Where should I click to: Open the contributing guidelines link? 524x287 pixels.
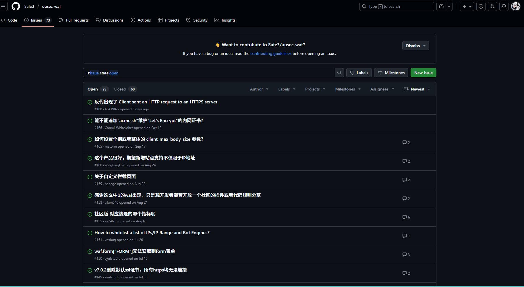(x=271, y=53)
